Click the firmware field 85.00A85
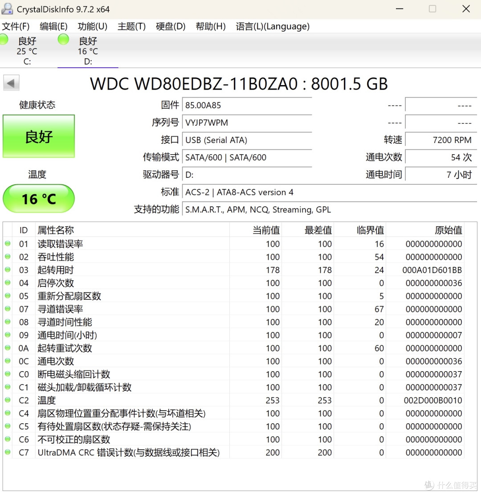 pyautogui.click(x=247, y=106)
